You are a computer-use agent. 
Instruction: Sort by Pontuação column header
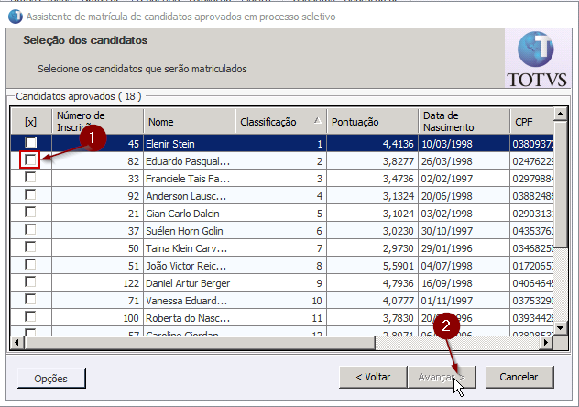click(371, 121)
